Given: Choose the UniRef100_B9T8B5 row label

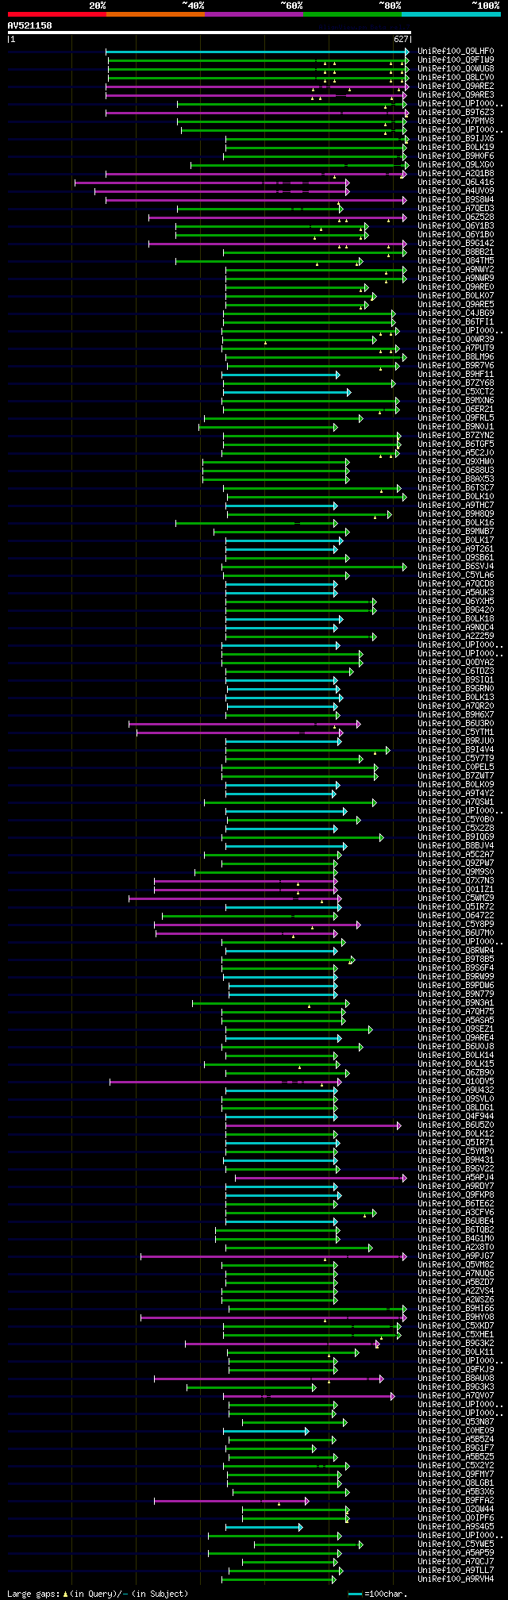Looking at the screenshot, I should 456,960.
